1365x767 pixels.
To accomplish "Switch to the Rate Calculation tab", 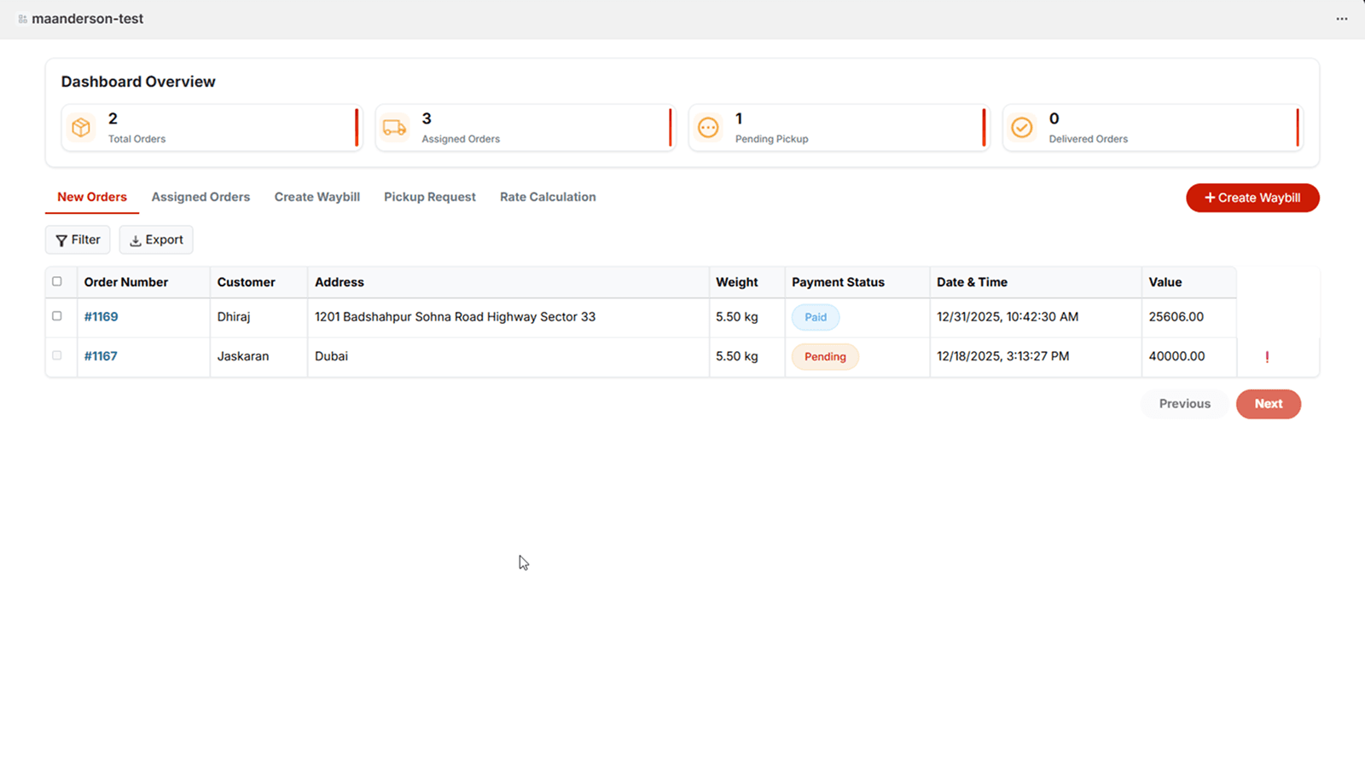I will [548, 197].
